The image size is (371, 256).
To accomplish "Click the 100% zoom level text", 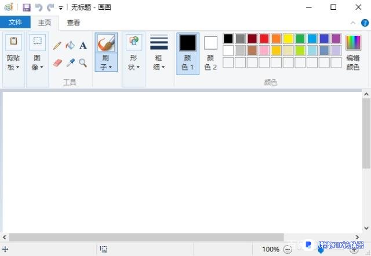I will pos(271,249).
